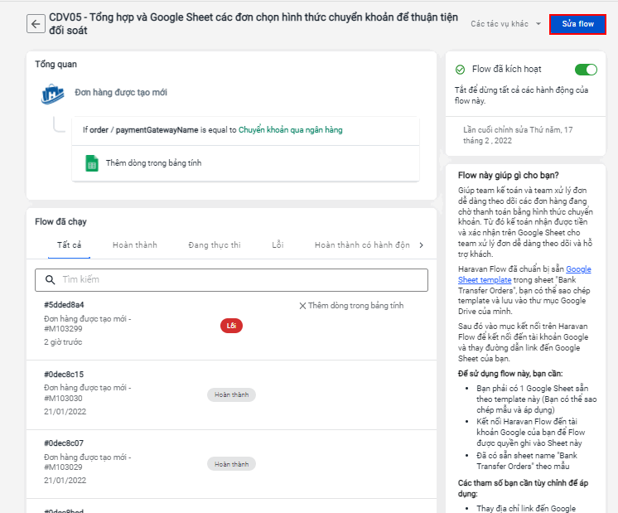Open flow run #5dded8a4
The width and height of the screenshot is (618, 513).
tap(64, 305)
